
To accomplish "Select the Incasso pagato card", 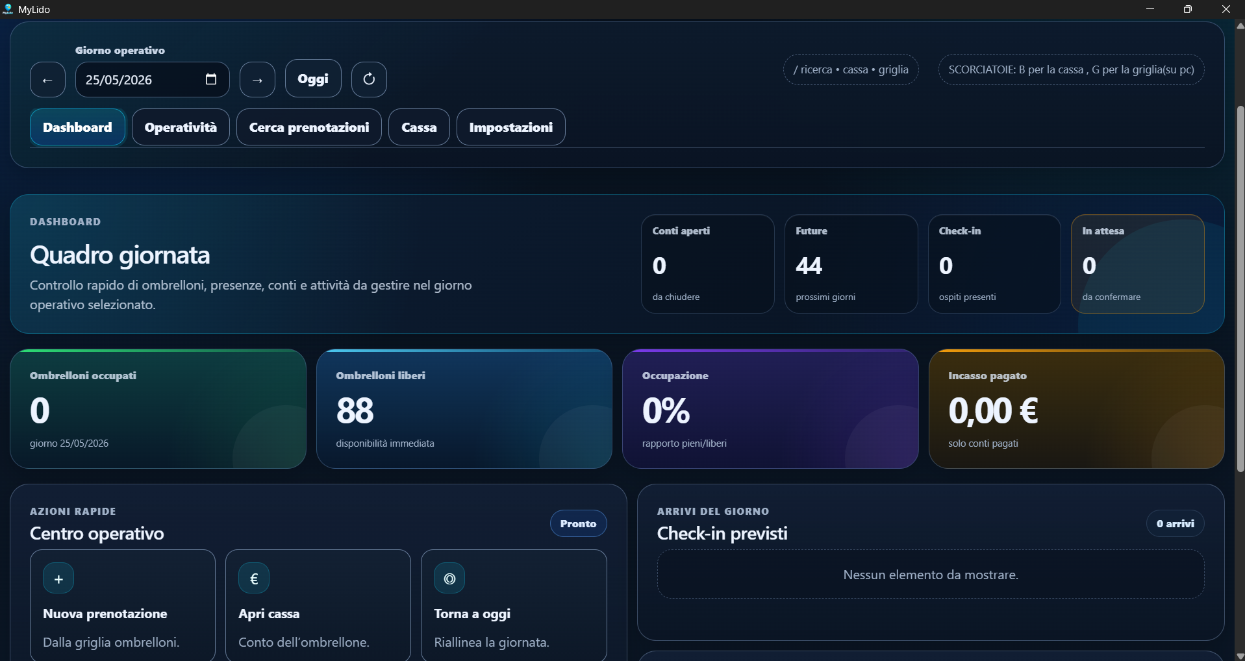I will tap(1077, 409).
